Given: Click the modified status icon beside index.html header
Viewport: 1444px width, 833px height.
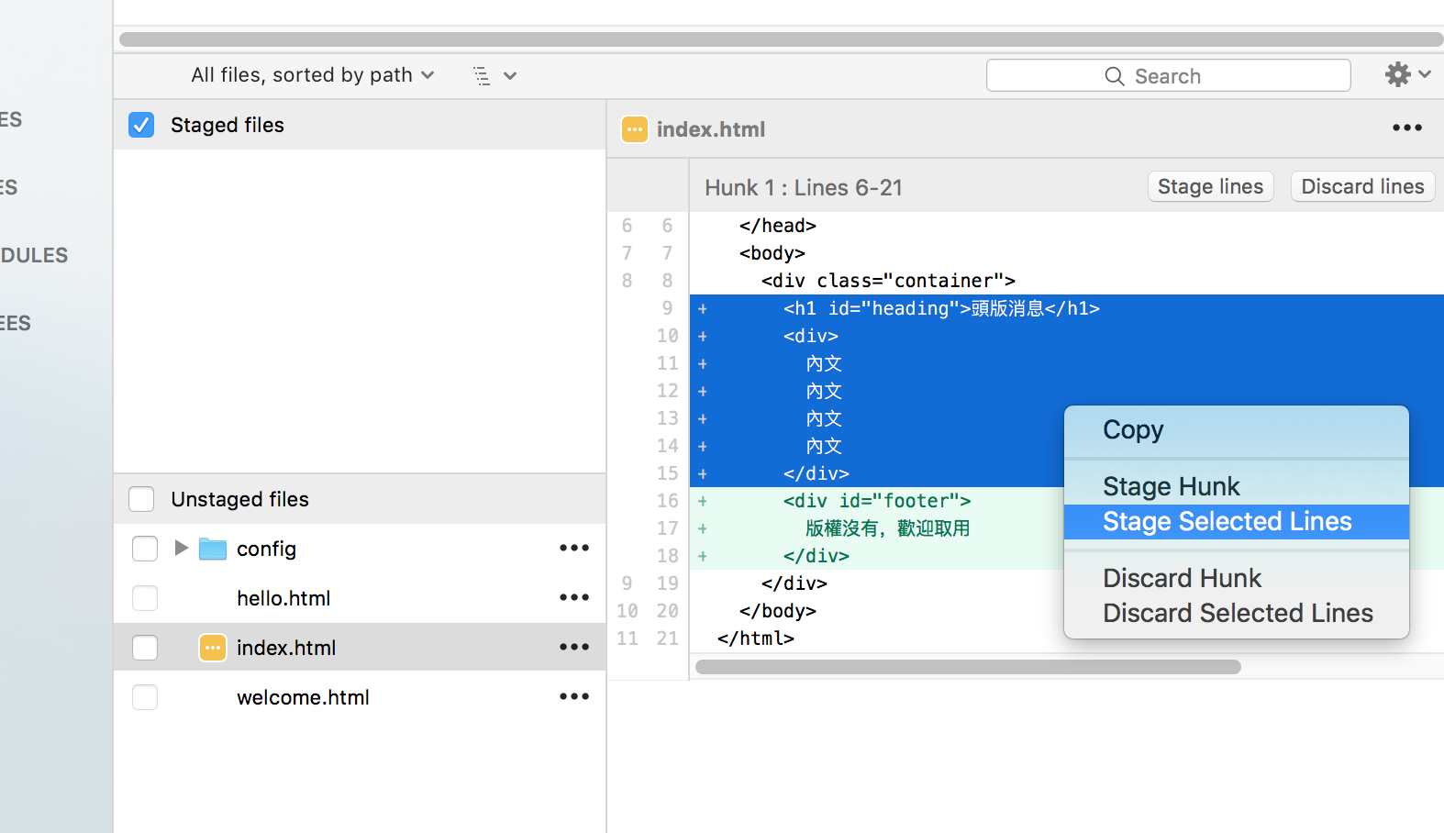Looking at the screenshot, I should [634, 129].
